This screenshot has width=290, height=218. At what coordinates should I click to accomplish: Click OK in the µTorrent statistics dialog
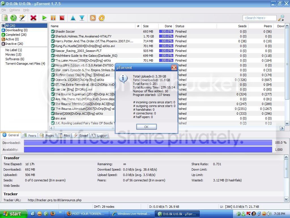(x=146, y=127)
